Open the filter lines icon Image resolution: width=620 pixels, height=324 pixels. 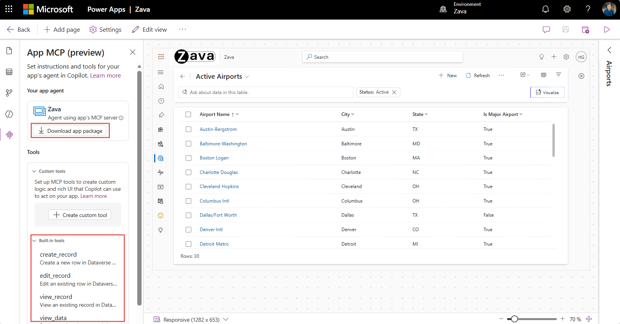558,74
